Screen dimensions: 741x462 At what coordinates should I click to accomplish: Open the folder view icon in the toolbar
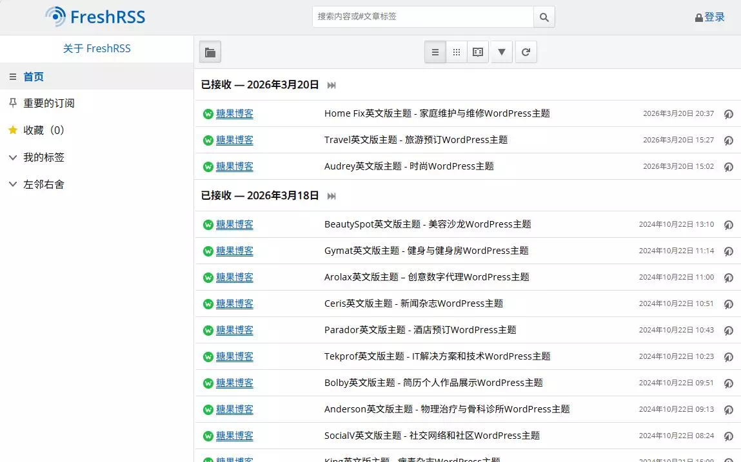tap(210, 52)
